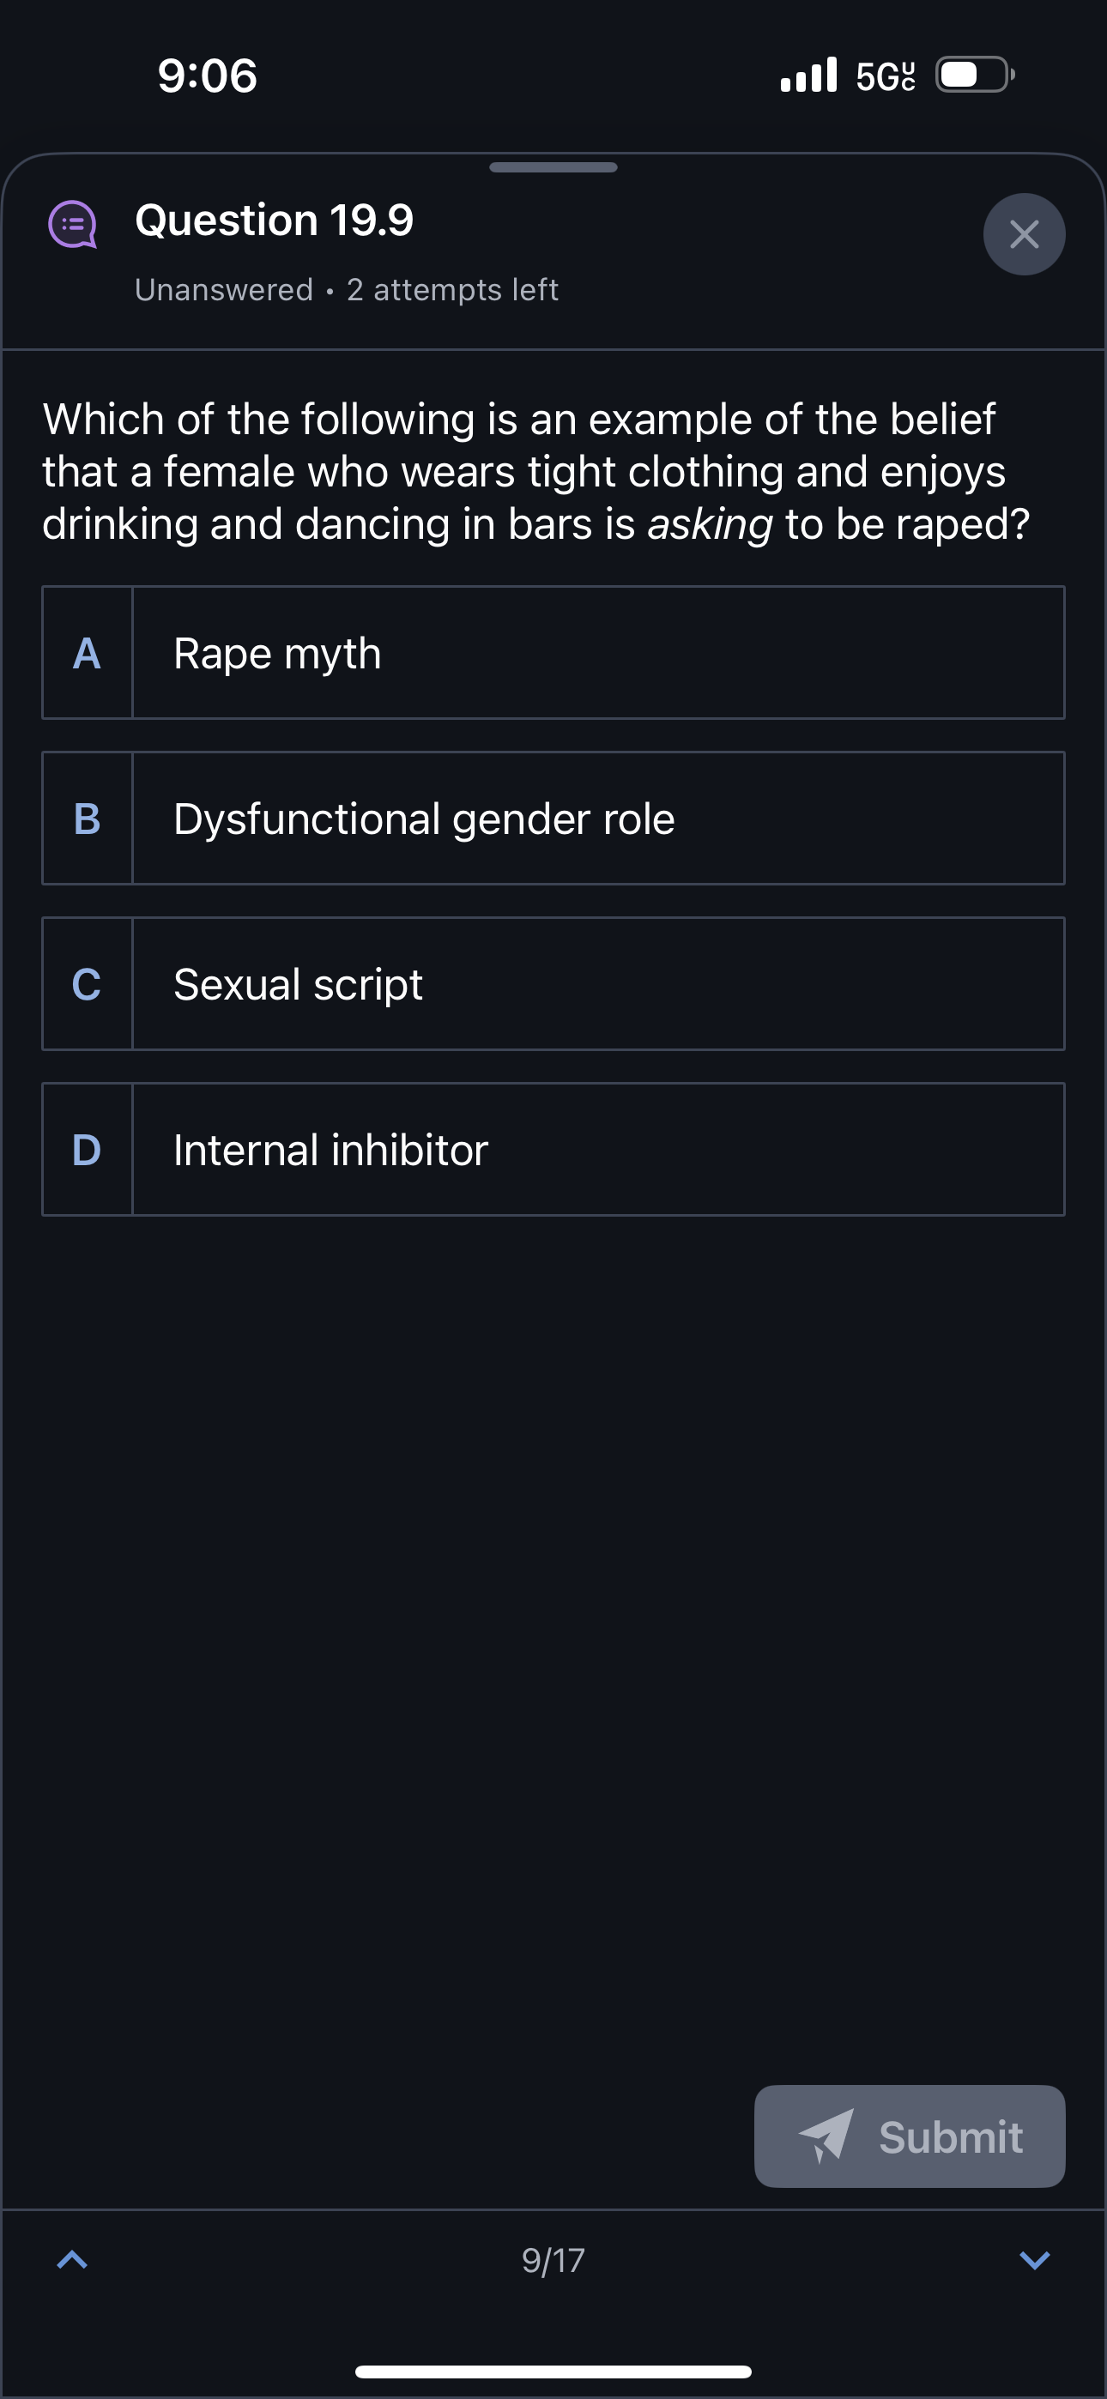Tap the 9:06 clock in status bar

pyautogui.click(x=207, y=76)
